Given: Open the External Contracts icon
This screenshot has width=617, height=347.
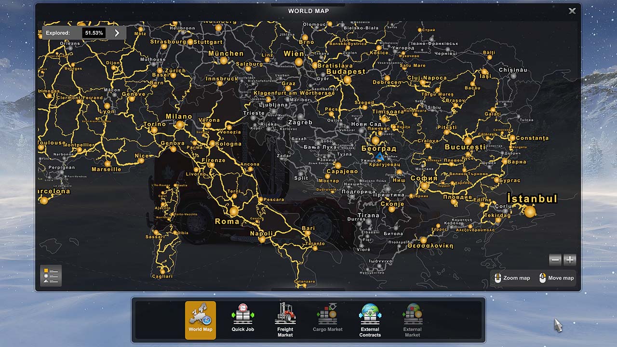Looking at the screenshot, I should tap(370, 320).
